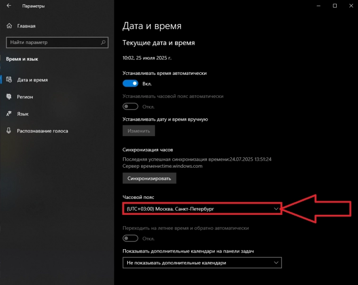This screenshot has height=285, width=358.
Task: Click the Синхронизация часов heading
Action: [148, 149]
